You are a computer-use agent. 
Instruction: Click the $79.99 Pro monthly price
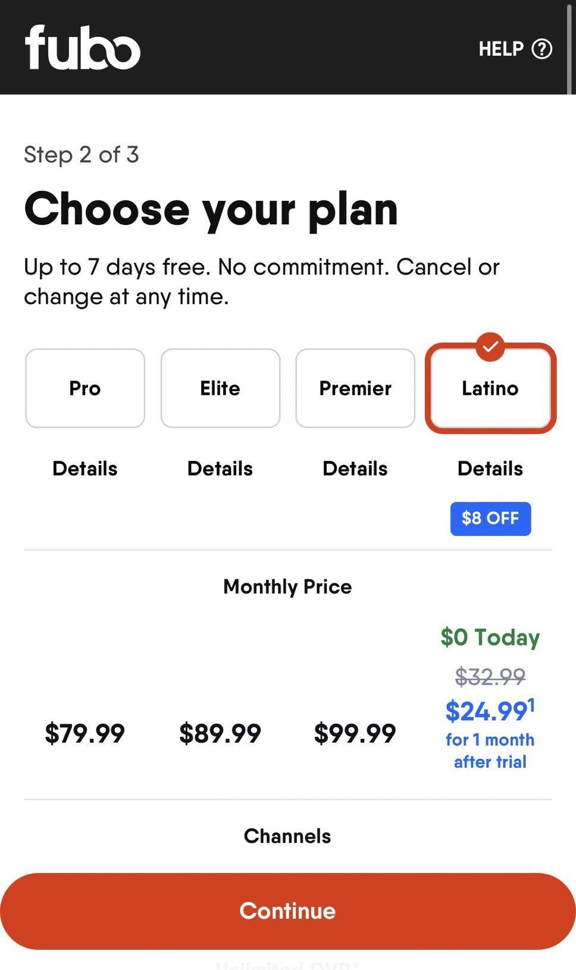coord(85,733)
